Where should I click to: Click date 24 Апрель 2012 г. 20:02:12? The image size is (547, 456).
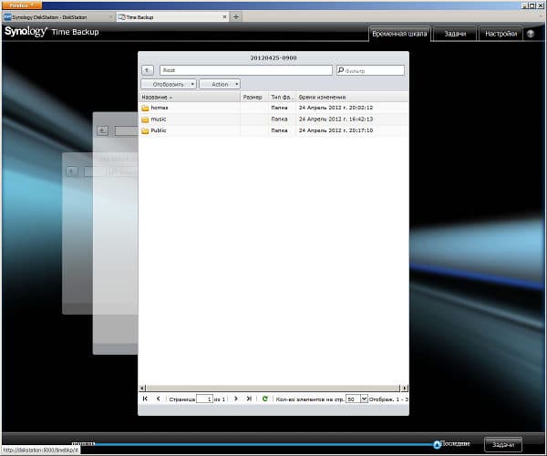point(335,108)
